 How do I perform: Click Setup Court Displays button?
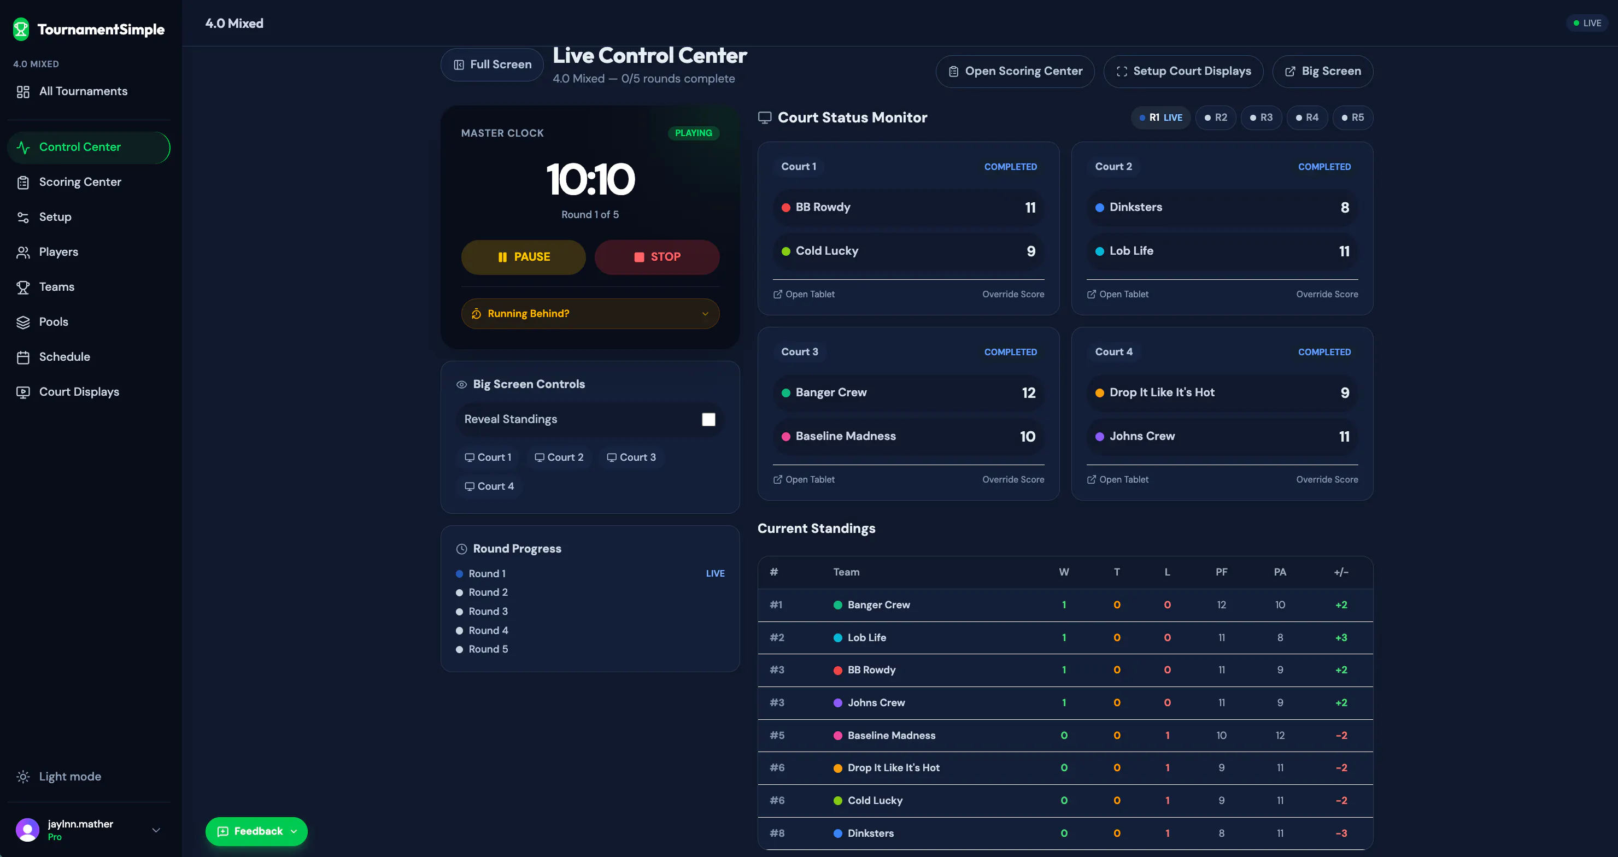coord(1183,72)
